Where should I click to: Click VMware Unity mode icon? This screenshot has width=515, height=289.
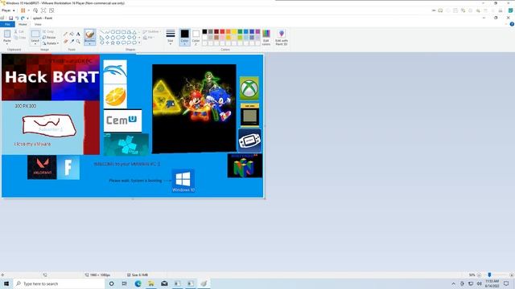tap(51, 10)
